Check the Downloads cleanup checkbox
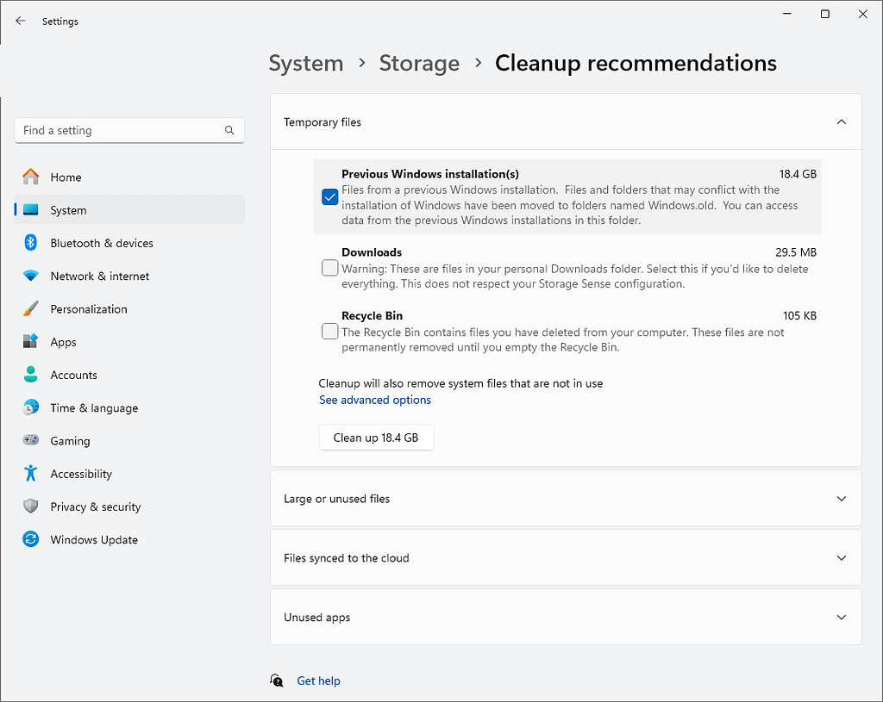Image resolution: width=883 pixels, height=702 pixels. tap(329, 268)
